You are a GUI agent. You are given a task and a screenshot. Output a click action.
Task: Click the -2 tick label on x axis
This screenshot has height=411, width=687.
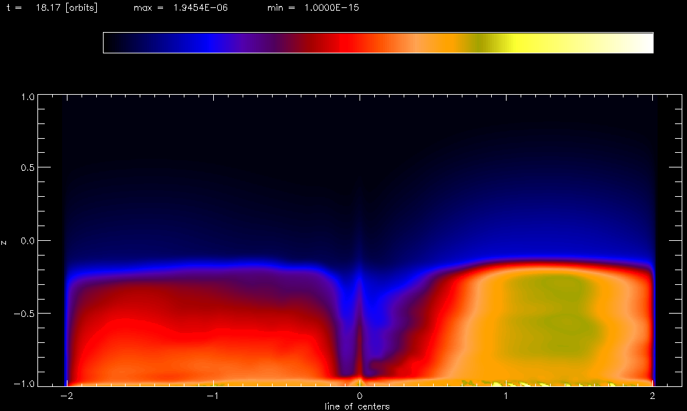(x=66, y=396)
